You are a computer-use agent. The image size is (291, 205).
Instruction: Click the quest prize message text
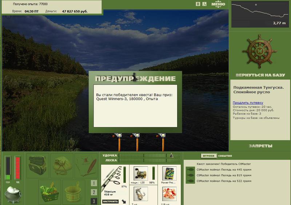[x=134, y=97]
